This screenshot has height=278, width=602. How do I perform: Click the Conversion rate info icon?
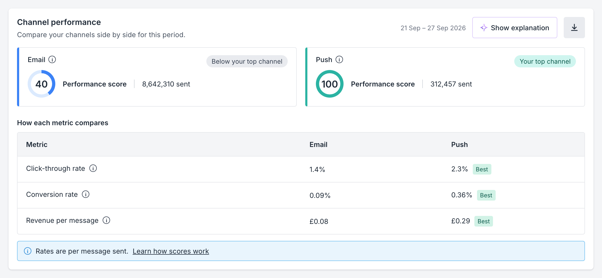[86, 194]
